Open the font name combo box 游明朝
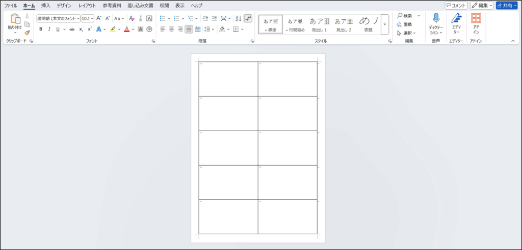Screen dimensions: 522x250 pyautogui.click(x=59, y=18)
